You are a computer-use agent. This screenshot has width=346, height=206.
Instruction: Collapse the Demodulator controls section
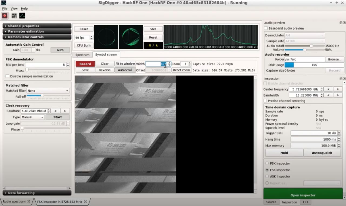(37, 37)
